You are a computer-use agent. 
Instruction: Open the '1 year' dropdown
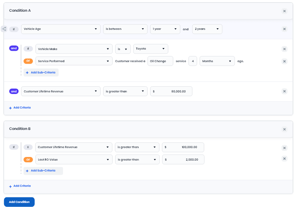coord(165,29)
